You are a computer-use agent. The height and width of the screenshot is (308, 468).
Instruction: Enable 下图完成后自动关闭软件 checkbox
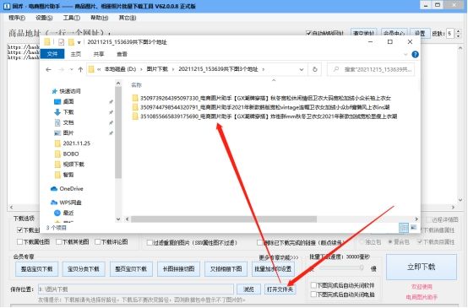(313, 285)
